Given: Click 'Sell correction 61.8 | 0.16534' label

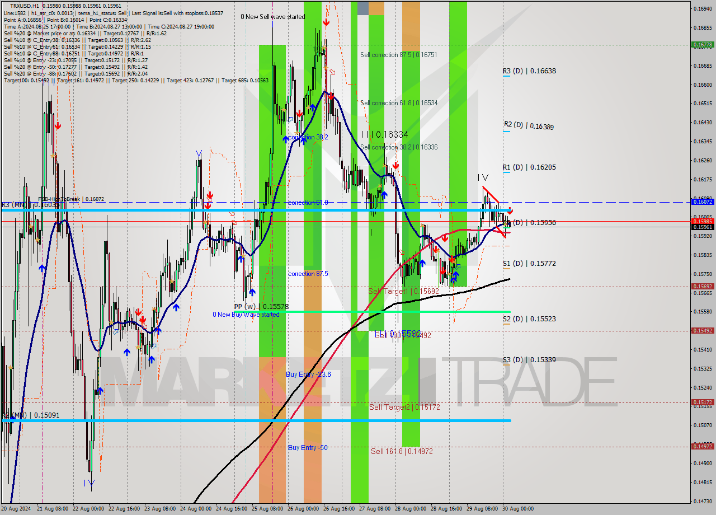Looking at the screenshot, I should pyautogui.click(x=399, y=103).
